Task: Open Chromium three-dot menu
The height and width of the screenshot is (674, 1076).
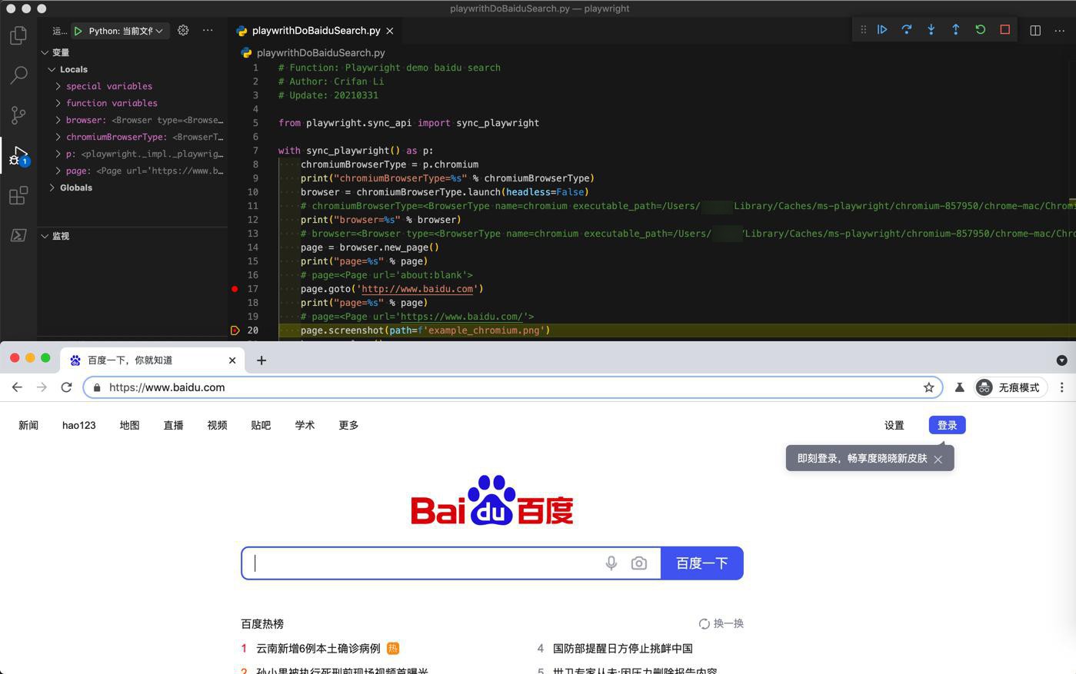Action: pos(1062,387)
